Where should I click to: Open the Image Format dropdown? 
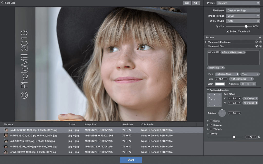pos(243,16)
